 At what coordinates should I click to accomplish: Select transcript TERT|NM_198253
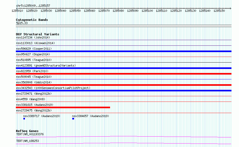tap(27, 141)
